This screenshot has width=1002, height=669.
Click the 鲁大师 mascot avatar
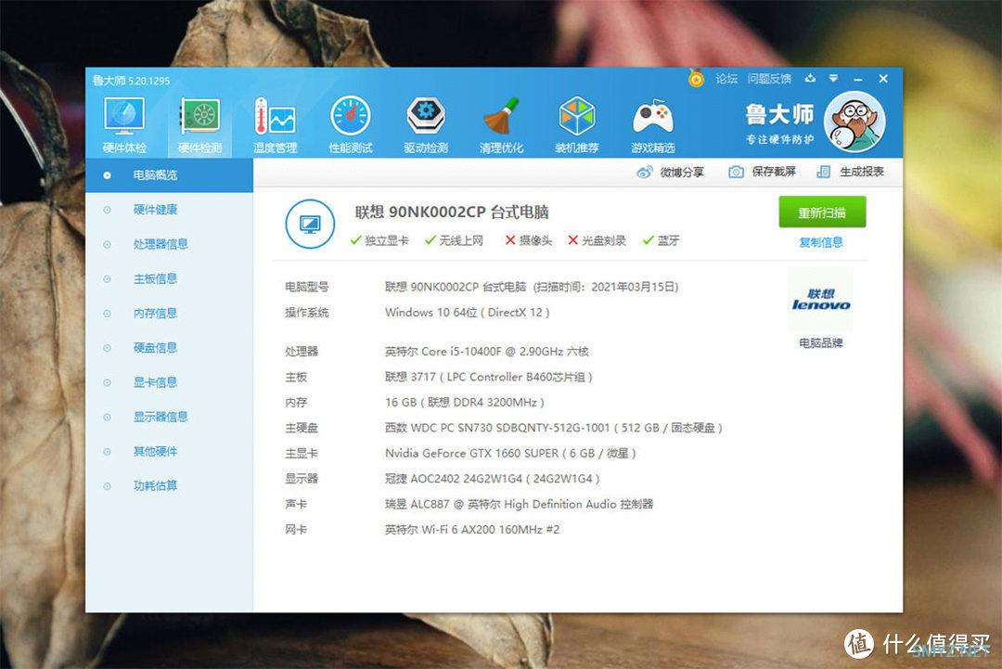click(x=854, y=122)
